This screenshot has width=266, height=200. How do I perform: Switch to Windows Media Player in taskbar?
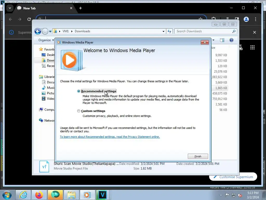tap(87, 195)
